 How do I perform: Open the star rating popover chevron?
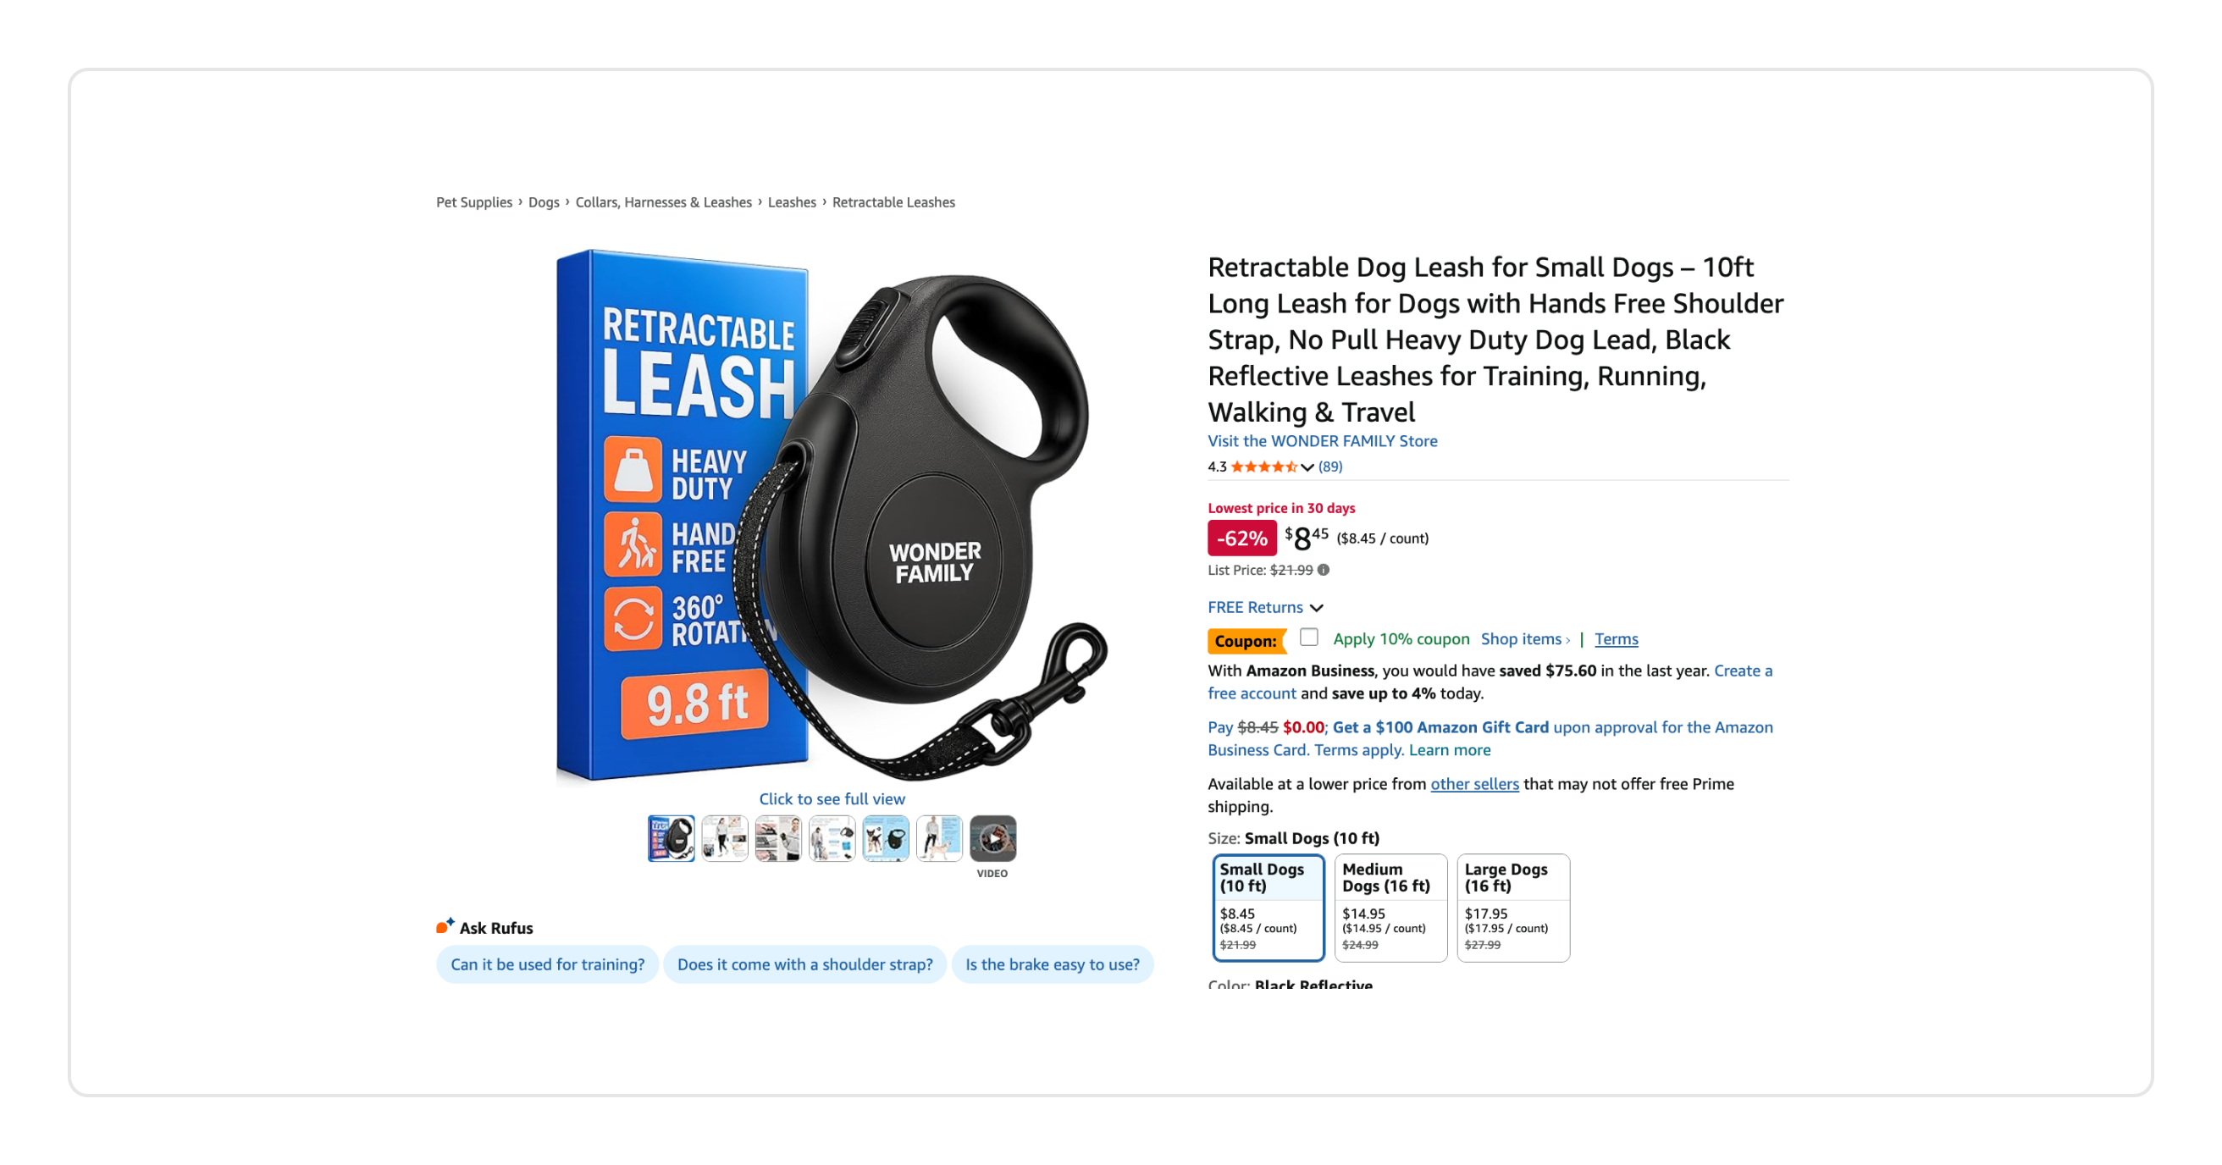[x=1307, y=467]
